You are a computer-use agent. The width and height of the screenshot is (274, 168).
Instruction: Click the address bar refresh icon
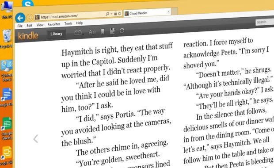(x=119, y=13)
